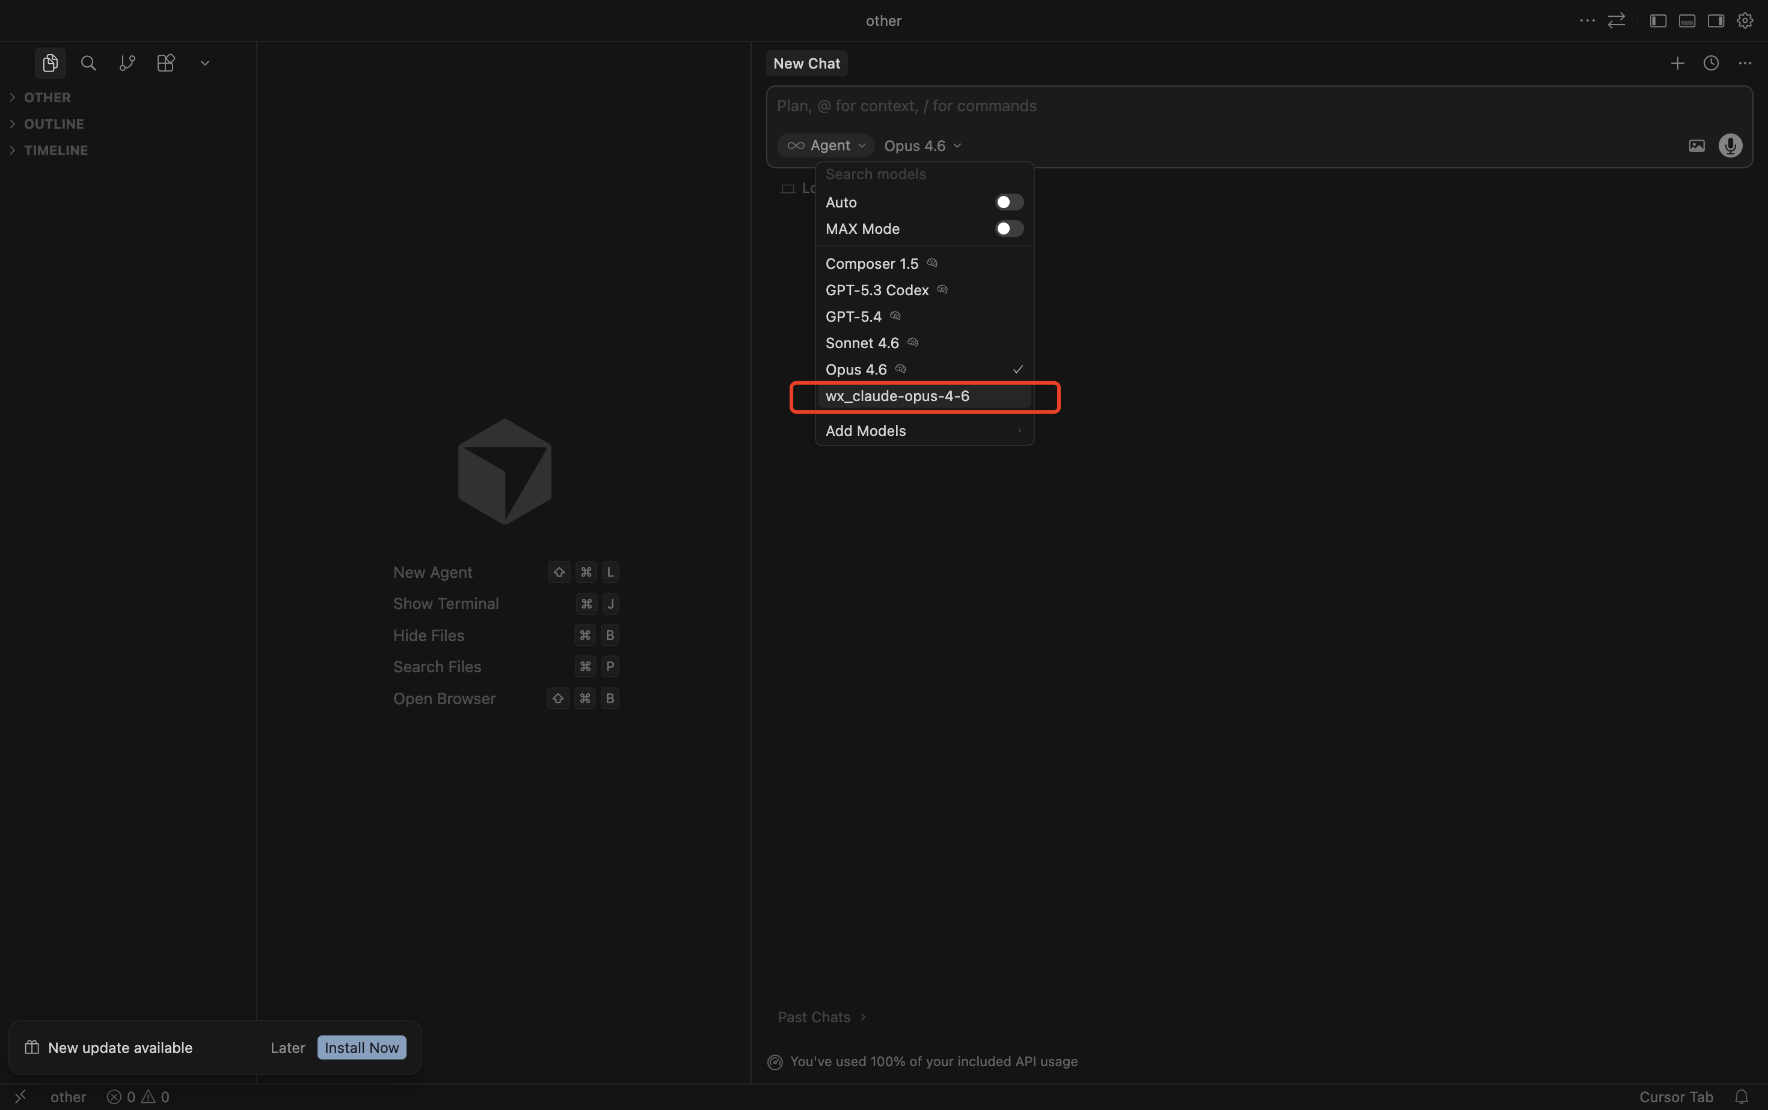Open settings gear icon in title bar
Screen dimensions: 1768x1110
(x=1745, y=20)
